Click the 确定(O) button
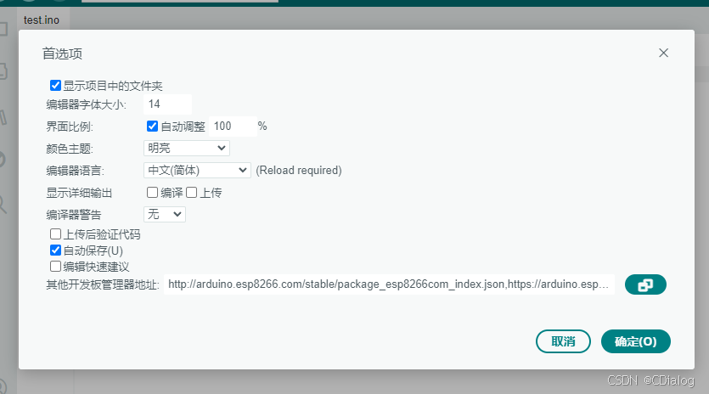Image resolution: width=709 pixels, height=394 pixels. (635, 341)
